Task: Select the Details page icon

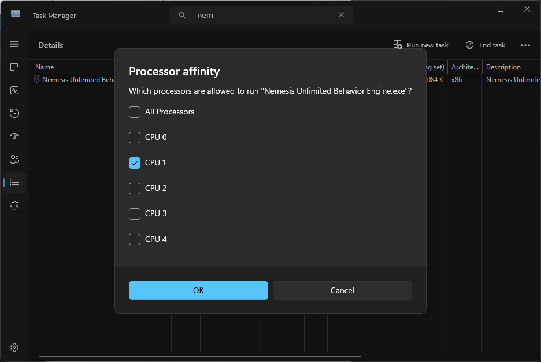Action: (14, 183)
